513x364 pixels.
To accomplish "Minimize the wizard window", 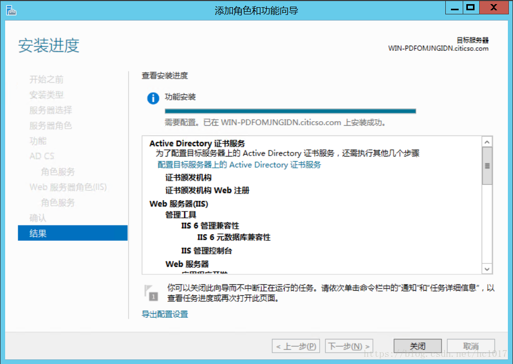I will [x=455, y=7].
